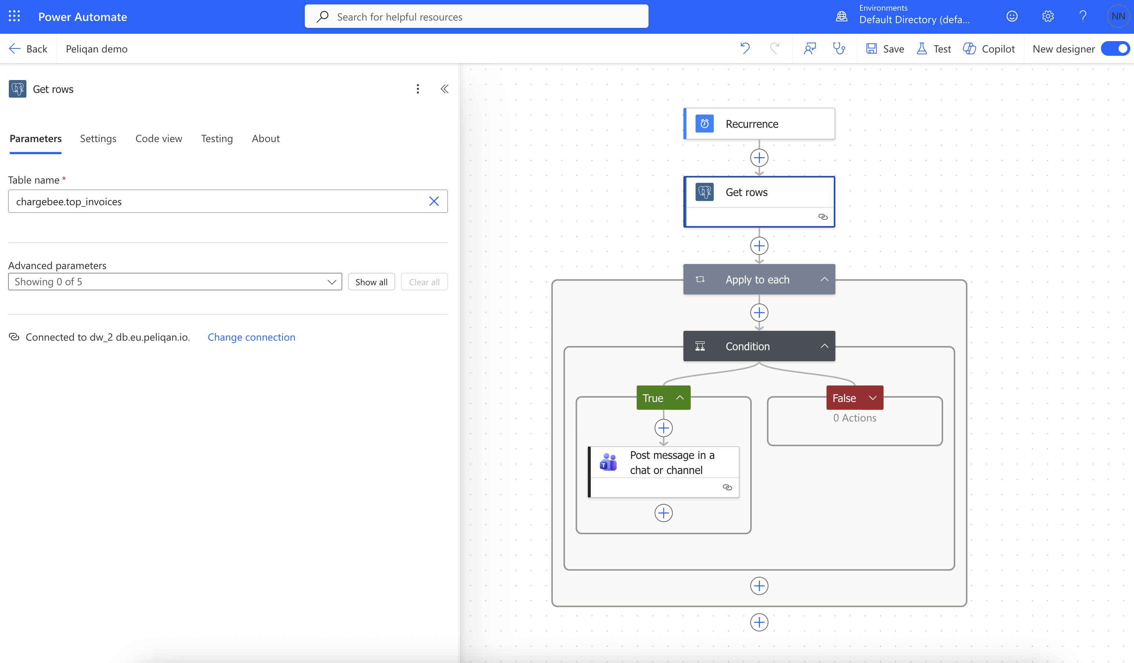Add action between Recurrence and Get rows
The height and width of the screenshot is (663, 1134).
pos(759,158)
